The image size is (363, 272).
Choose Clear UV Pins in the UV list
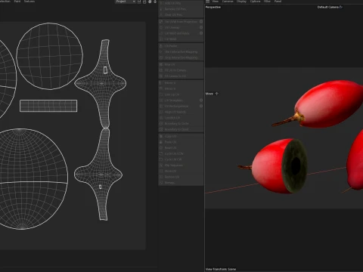point(181,15)
